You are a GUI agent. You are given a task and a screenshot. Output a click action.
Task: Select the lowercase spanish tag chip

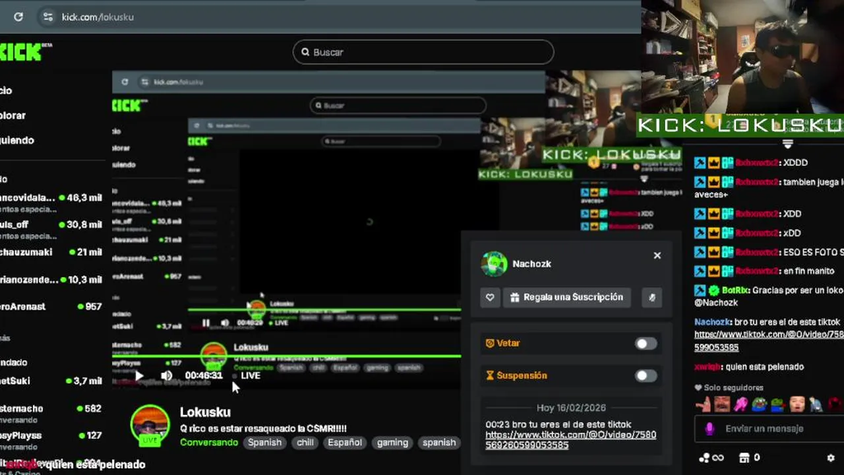439,443
